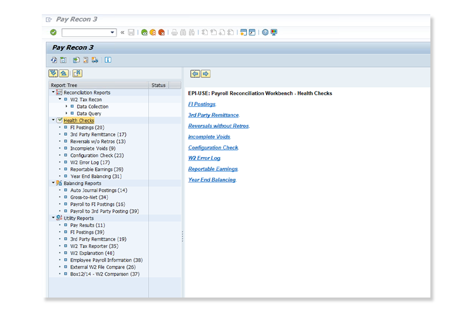Click the green Back icon
The width and height of the screenshot is (471, 314).
[144, 32]
